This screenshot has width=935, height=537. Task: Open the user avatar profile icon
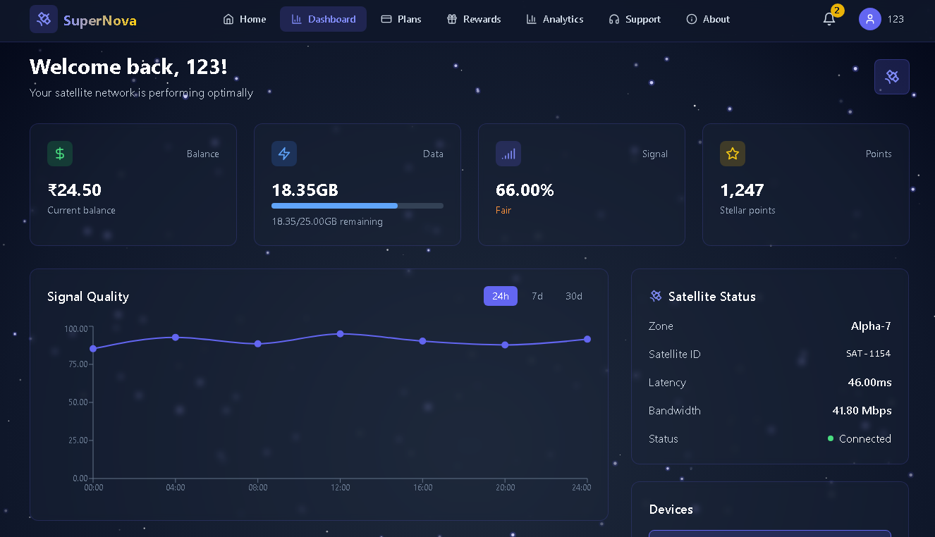pyautogui.click(x=870, y=19)
